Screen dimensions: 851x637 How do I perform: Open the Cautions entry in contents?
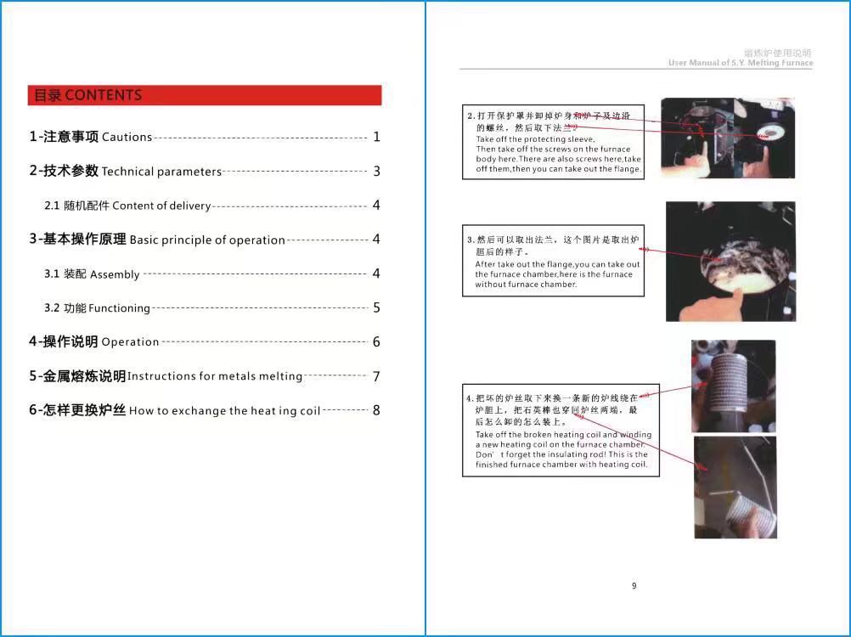pyautogui.click(x=91, y=137)
